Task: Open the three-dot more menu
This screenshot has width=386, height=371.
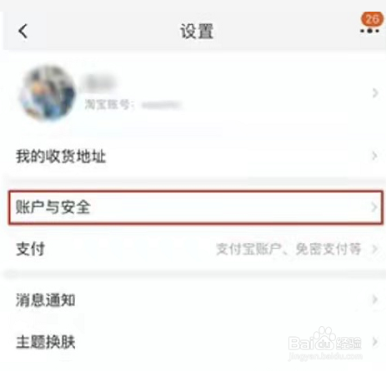Action: coord(369,31)
